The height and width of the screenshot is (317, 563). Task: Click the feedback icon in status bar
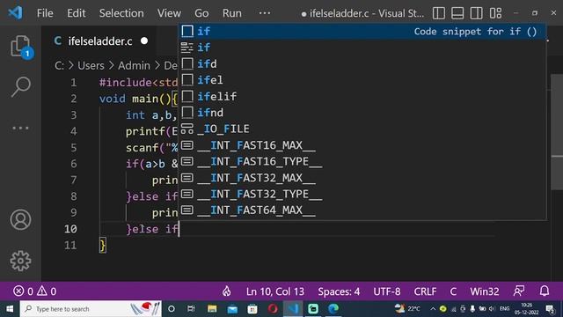(519, 291)
